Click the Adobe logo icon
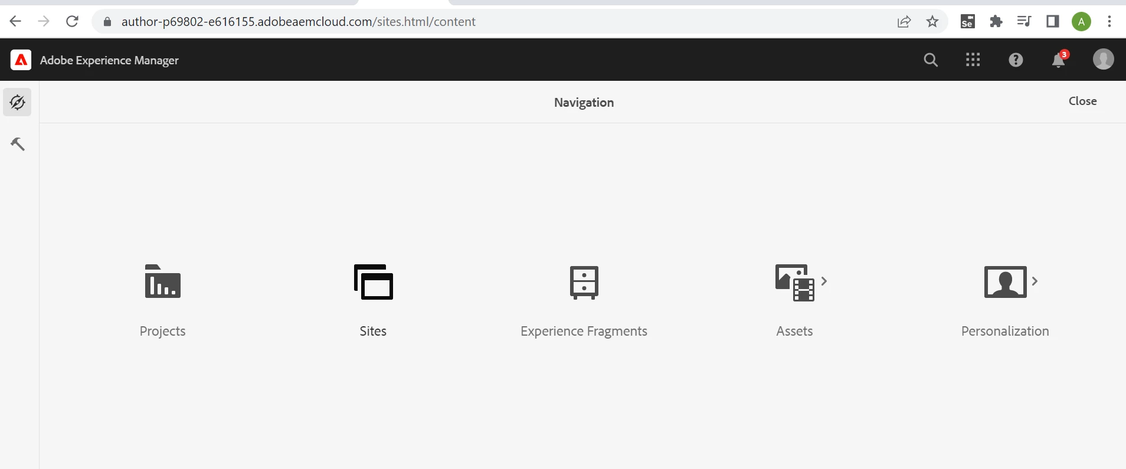The width and height of the screenshot is (1126, 469). pos(21,60)
